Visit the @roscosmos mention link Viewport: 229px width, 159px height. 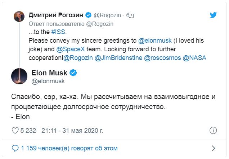point(162,58)
